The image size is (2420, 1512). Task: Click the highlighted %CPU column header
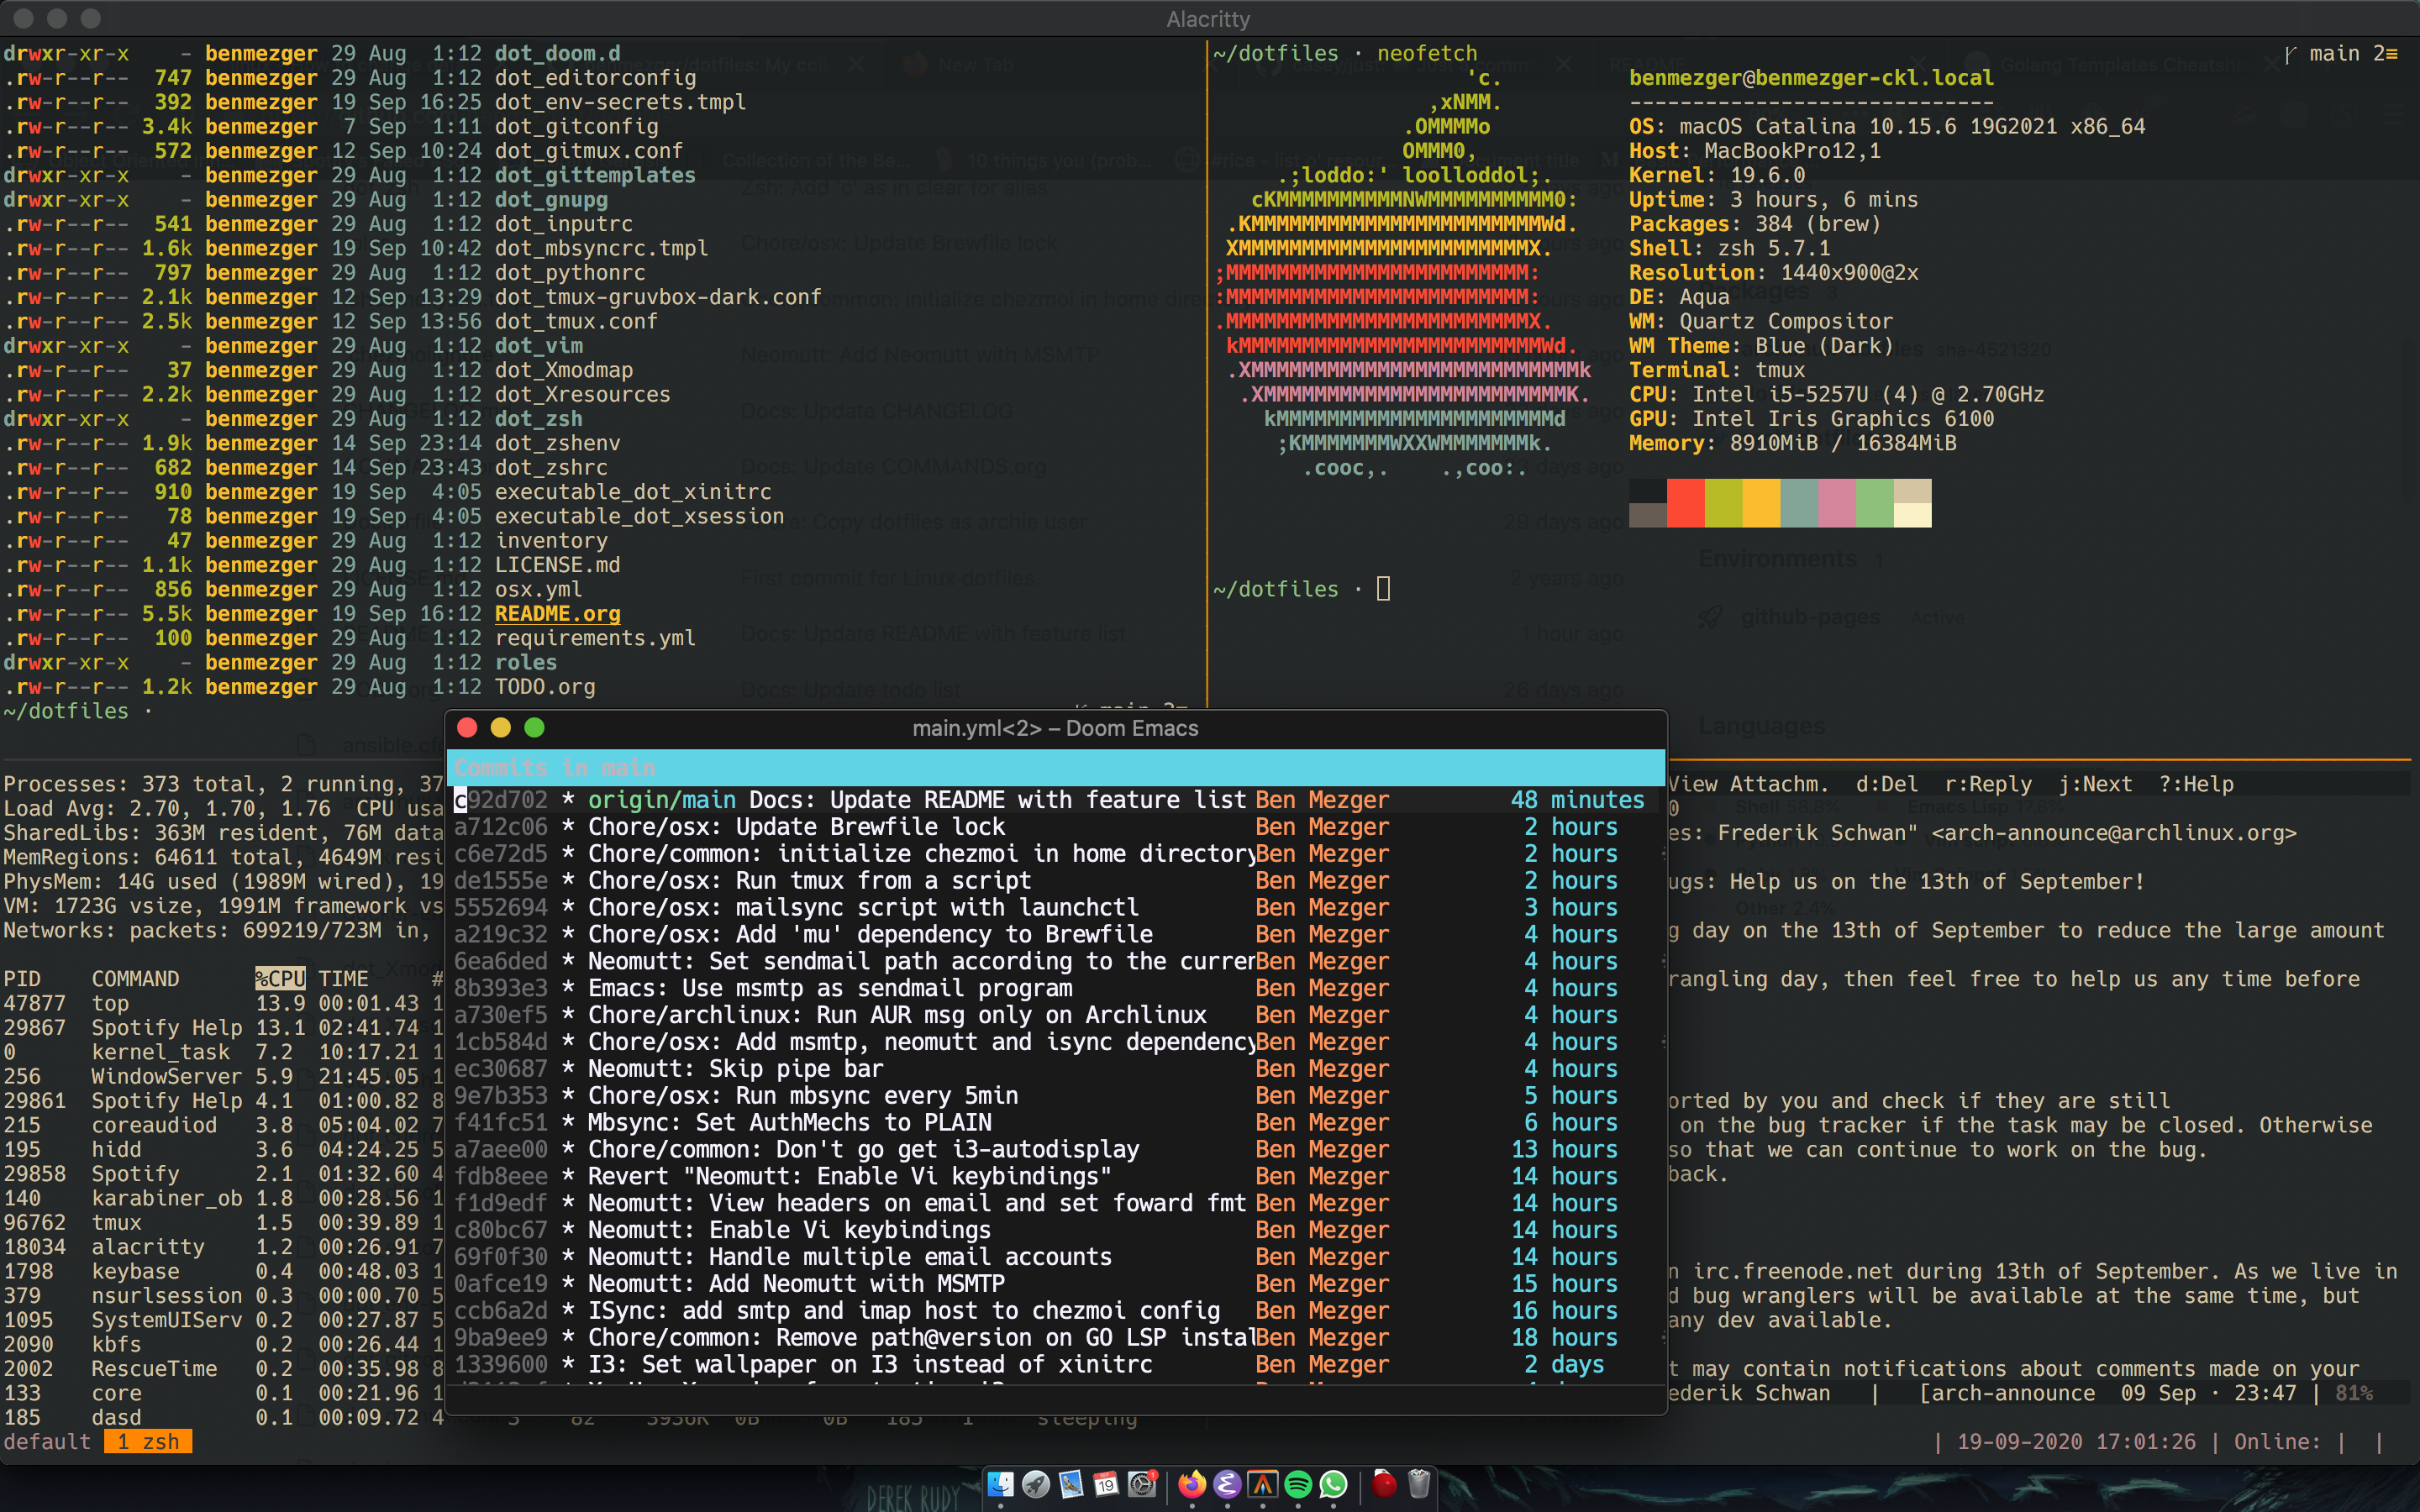pos(279,979)
